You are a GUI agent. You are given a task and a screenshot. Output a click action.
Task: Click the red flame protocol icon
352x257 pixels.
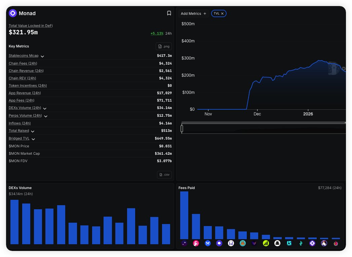click(336, 243)
